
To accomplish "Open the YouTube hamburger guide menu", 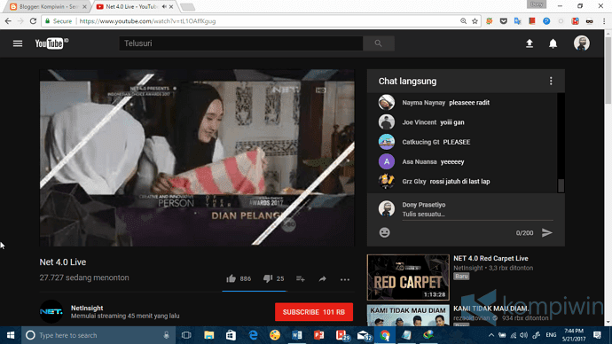I will tap(18, 43).
